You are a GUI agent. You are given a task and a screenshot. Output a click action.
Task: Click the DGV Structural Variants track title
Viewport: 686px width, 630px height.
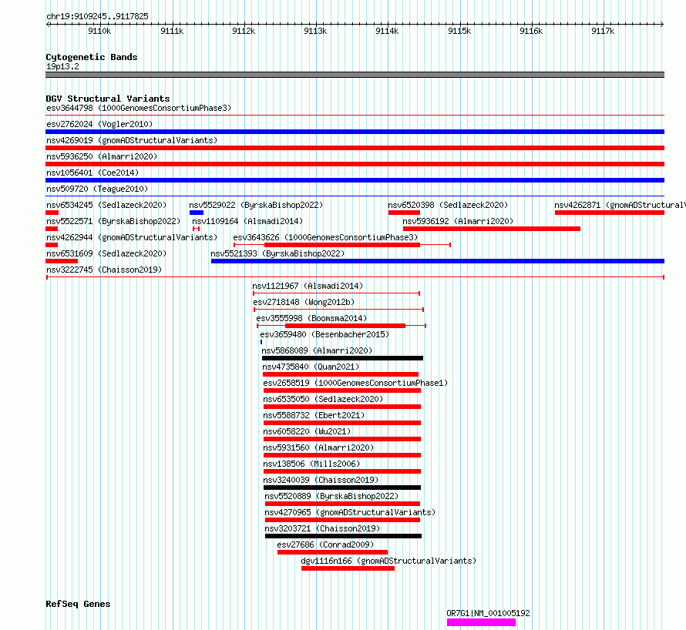pos(108,99)
